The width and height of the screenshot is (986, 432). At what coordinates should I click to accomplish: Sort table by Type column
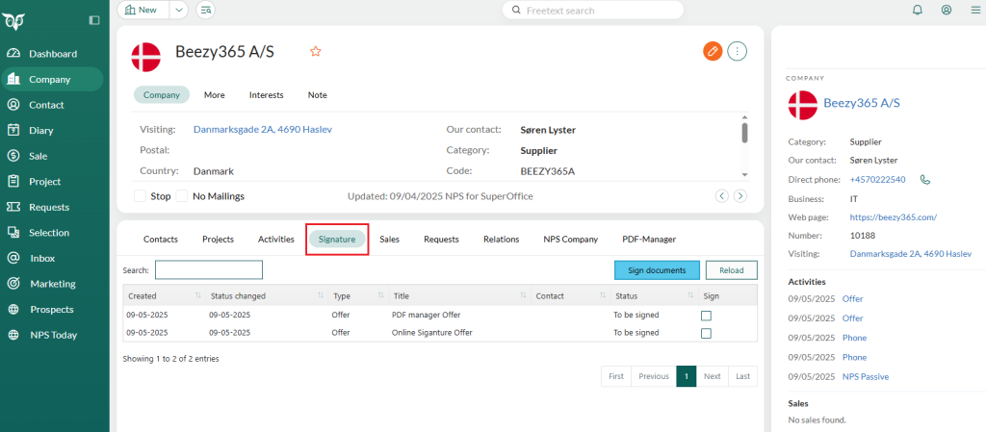click(x=357, y=295)
